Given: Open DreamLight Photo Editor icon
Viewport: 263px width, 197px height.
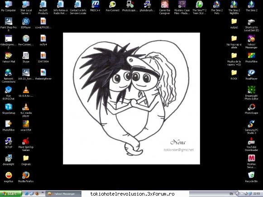Looking at the screenshot, I should 251,93.
